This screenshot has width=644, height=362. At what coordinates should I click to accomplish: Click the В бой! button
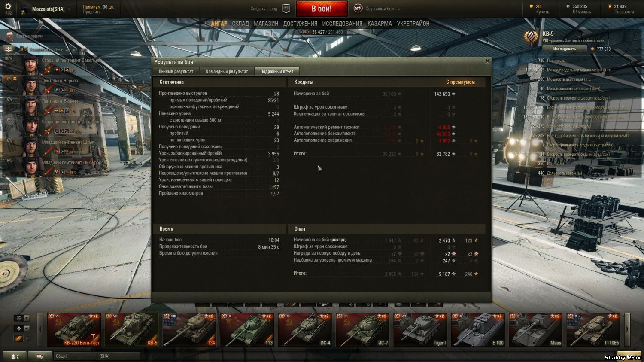(x=322, y=9)
